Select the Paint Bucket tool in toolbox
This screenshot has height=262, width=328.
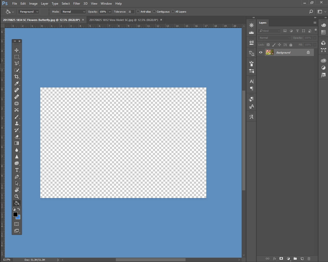pyautogui.click(x=17, y=203)
